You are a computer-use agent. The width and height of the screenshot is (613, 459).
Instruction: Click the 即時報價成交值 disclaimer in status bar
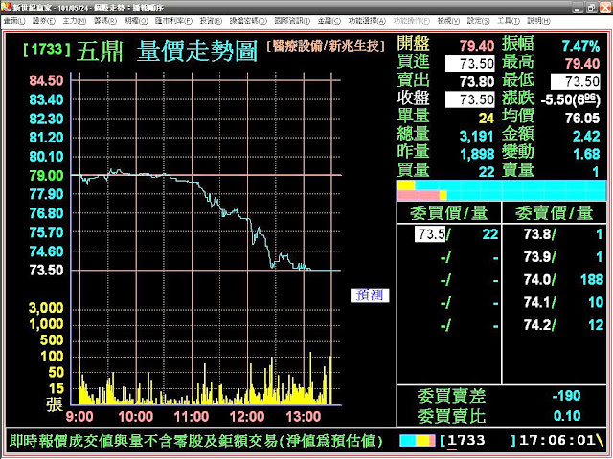(x=195, y=441)
